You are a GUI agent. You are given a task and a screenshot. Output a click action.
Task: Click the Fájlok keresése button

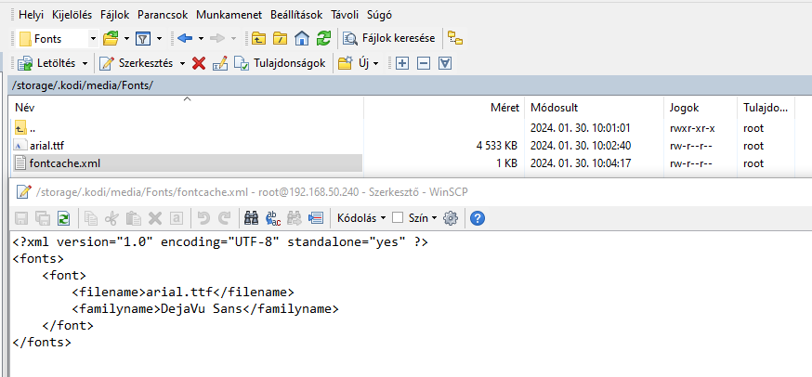point(389,38)
